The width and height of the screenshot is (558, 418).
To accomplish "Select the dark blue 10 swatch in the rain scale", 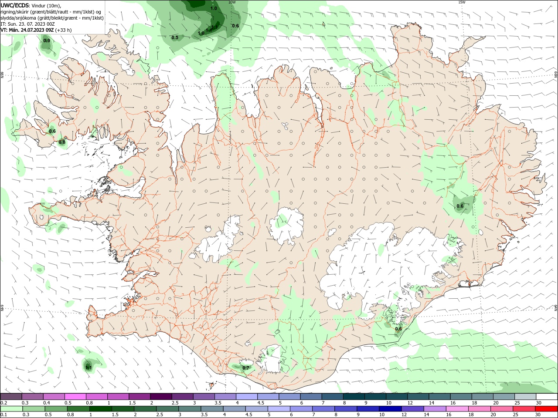I will [x=390, y=409].
